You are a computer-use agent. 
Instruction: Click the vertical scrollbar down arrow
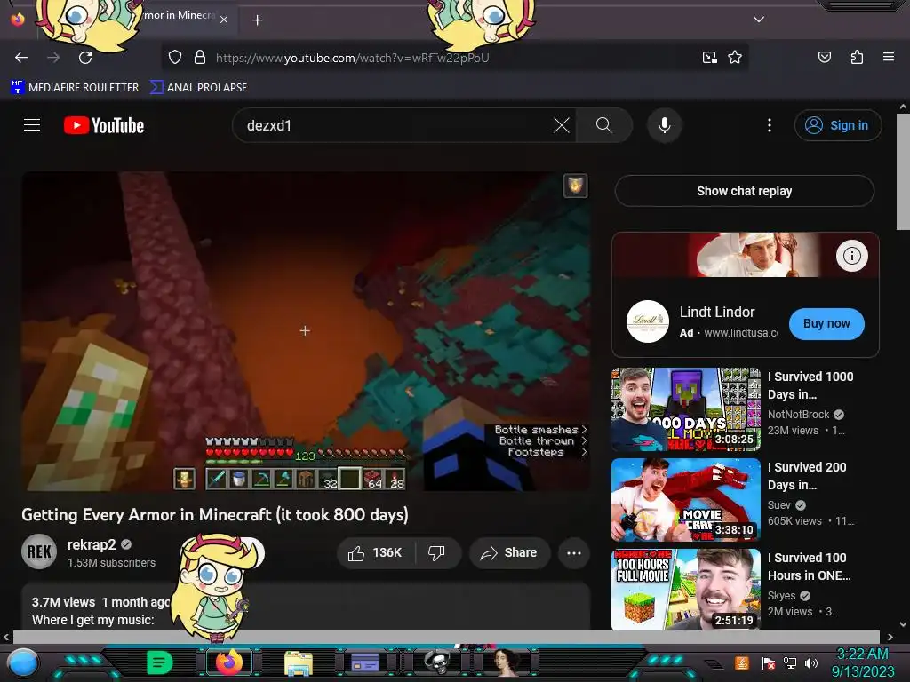903,624
